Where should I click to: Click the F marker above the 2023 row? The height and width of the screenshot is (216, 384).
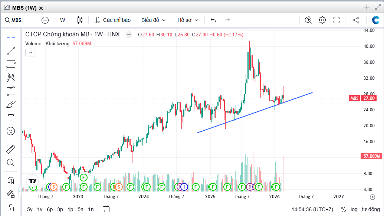(x=83, y=177)
